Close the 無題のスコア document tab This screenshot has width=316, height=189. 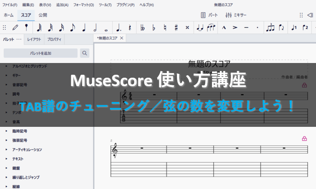pos(121,38)
